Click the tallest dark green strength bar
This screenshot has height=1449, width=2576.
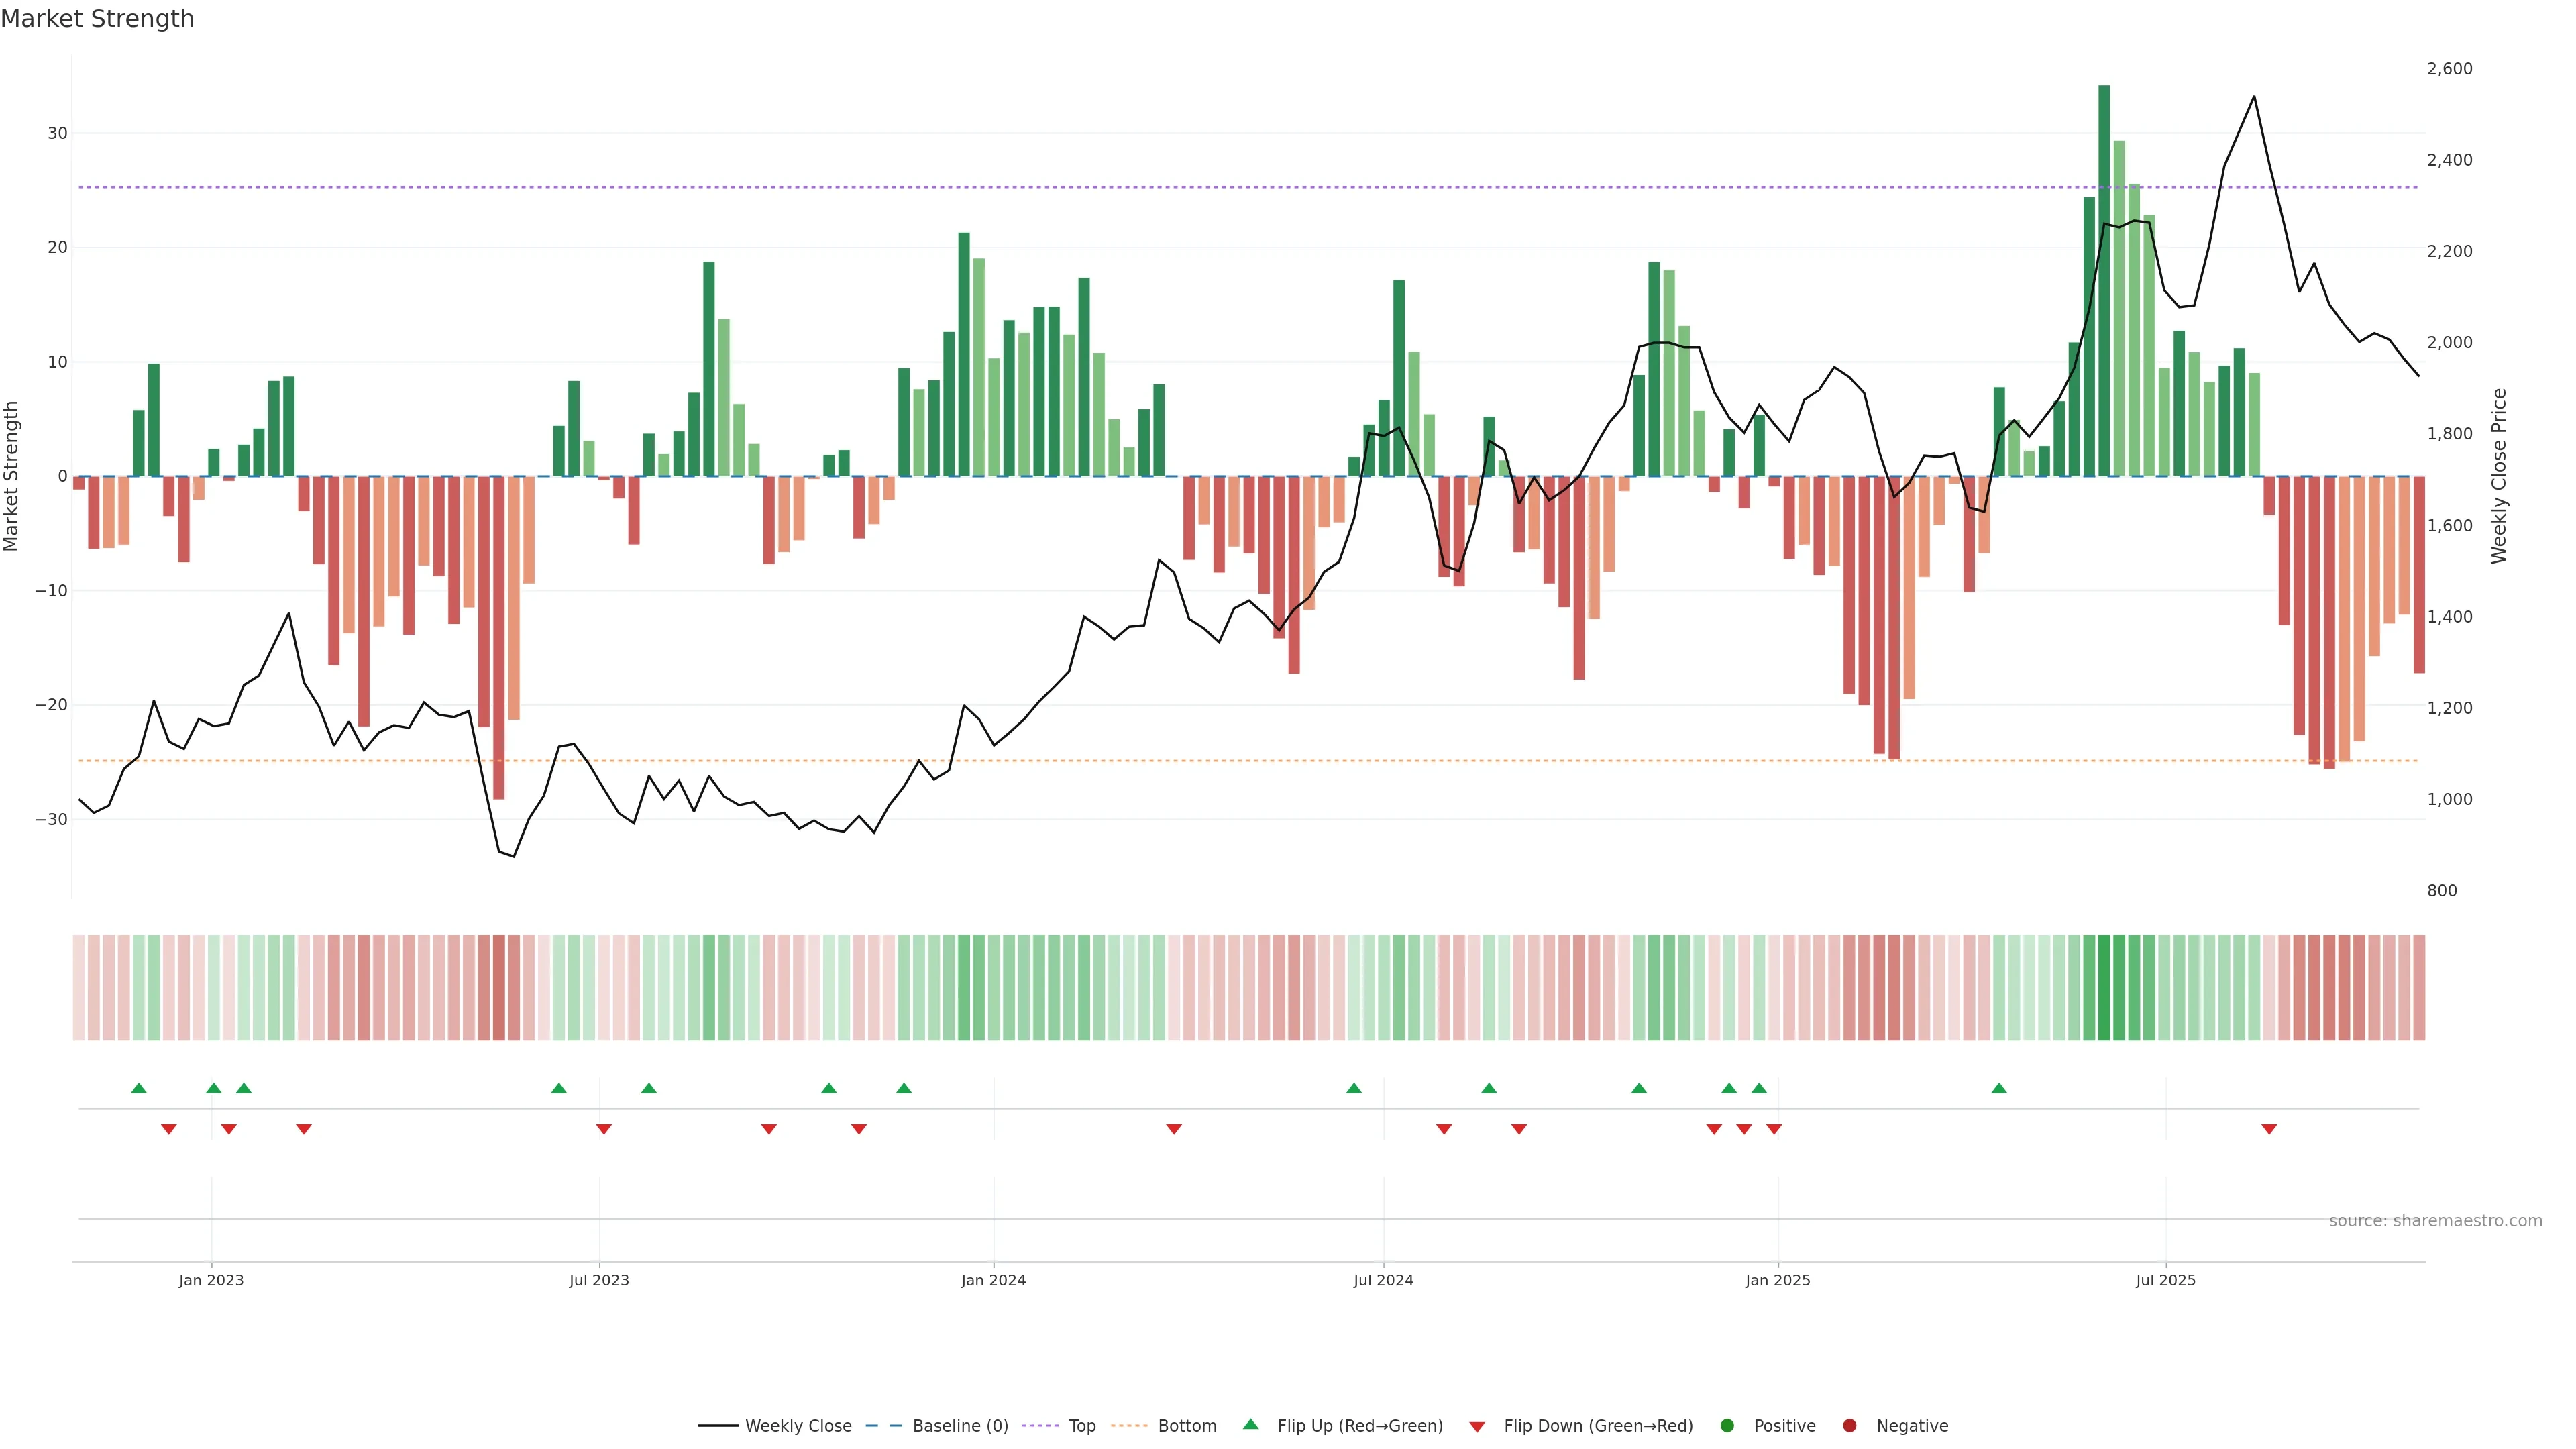pyautogui.click(x=2104, y=280)
